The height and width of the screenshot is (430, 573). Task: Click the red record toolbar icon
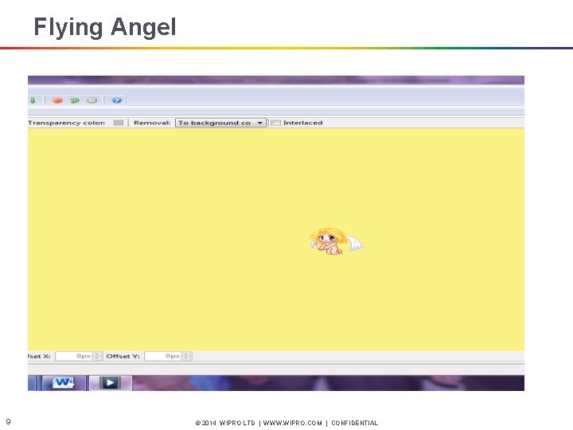click(57, 100)
